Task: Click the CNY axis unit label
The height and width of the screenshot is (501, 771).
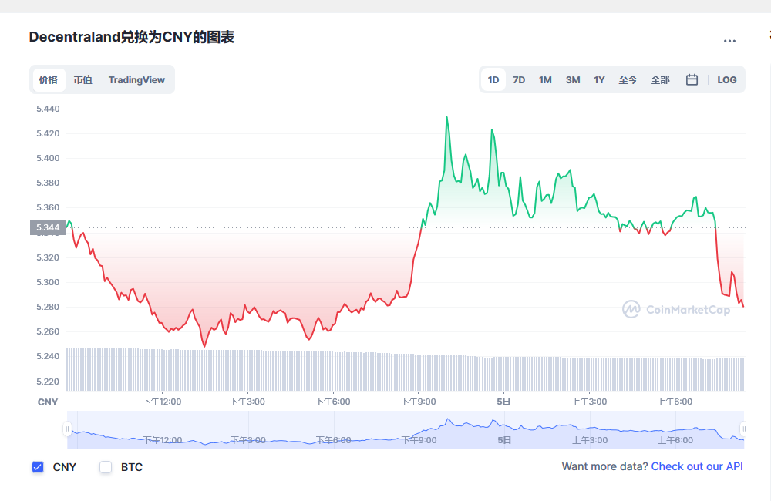Action: tap(48, 402)
